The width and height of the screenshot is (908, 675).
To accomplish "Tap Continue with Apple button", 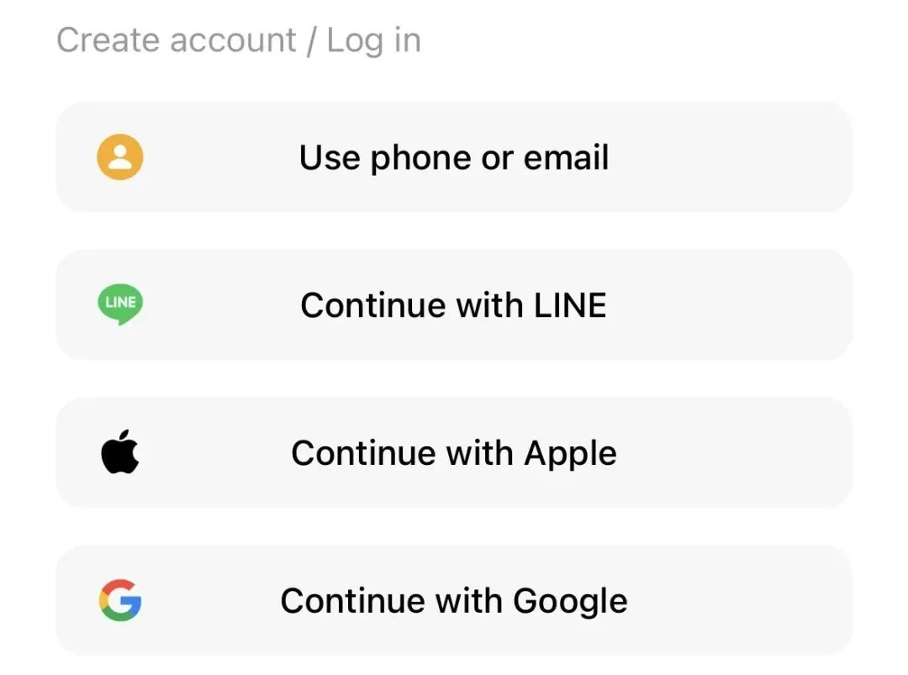I will point(454,452).
